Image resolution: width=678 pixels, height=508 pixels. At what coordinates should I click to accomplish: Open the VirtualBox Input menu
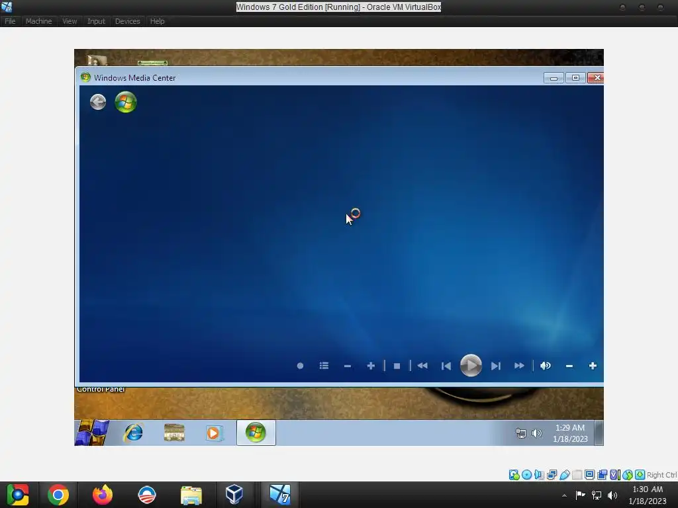96,21
